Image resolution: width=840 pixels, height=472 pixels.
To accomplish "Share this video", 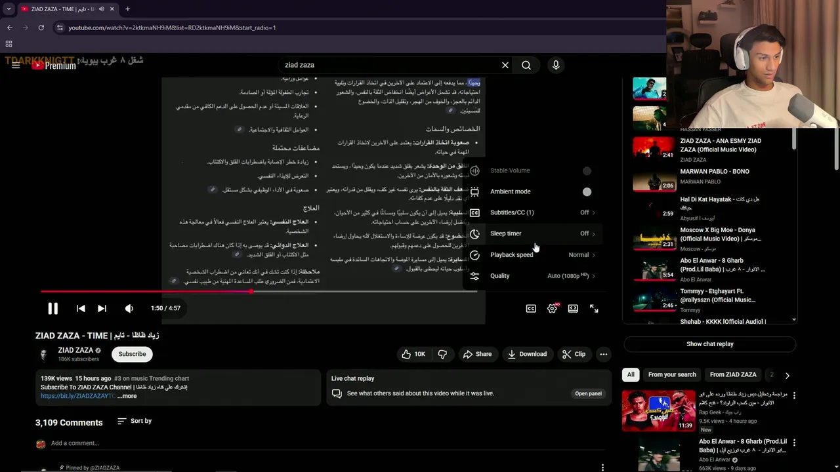I will tap(477, 354).
